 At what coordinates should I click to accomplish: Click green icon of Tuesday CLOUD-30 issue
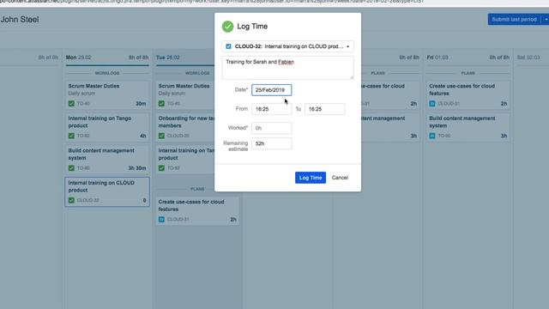[x=161, y=136]
